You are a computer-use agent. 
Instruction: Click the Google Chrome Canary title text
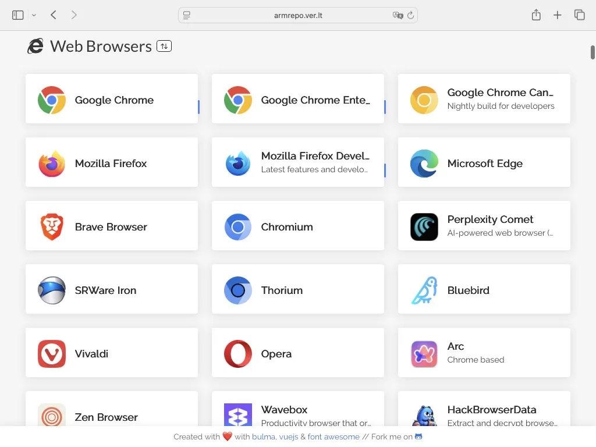point(500,93)
